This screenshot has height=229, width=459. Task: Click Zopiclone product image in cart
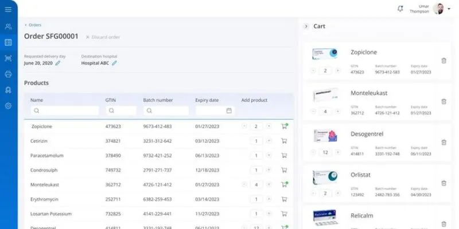click(x=325, y=54)
